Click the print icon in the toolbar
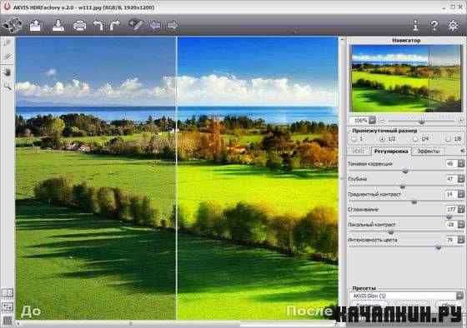Viewport: 467px width, 328px height. point(79,26)
